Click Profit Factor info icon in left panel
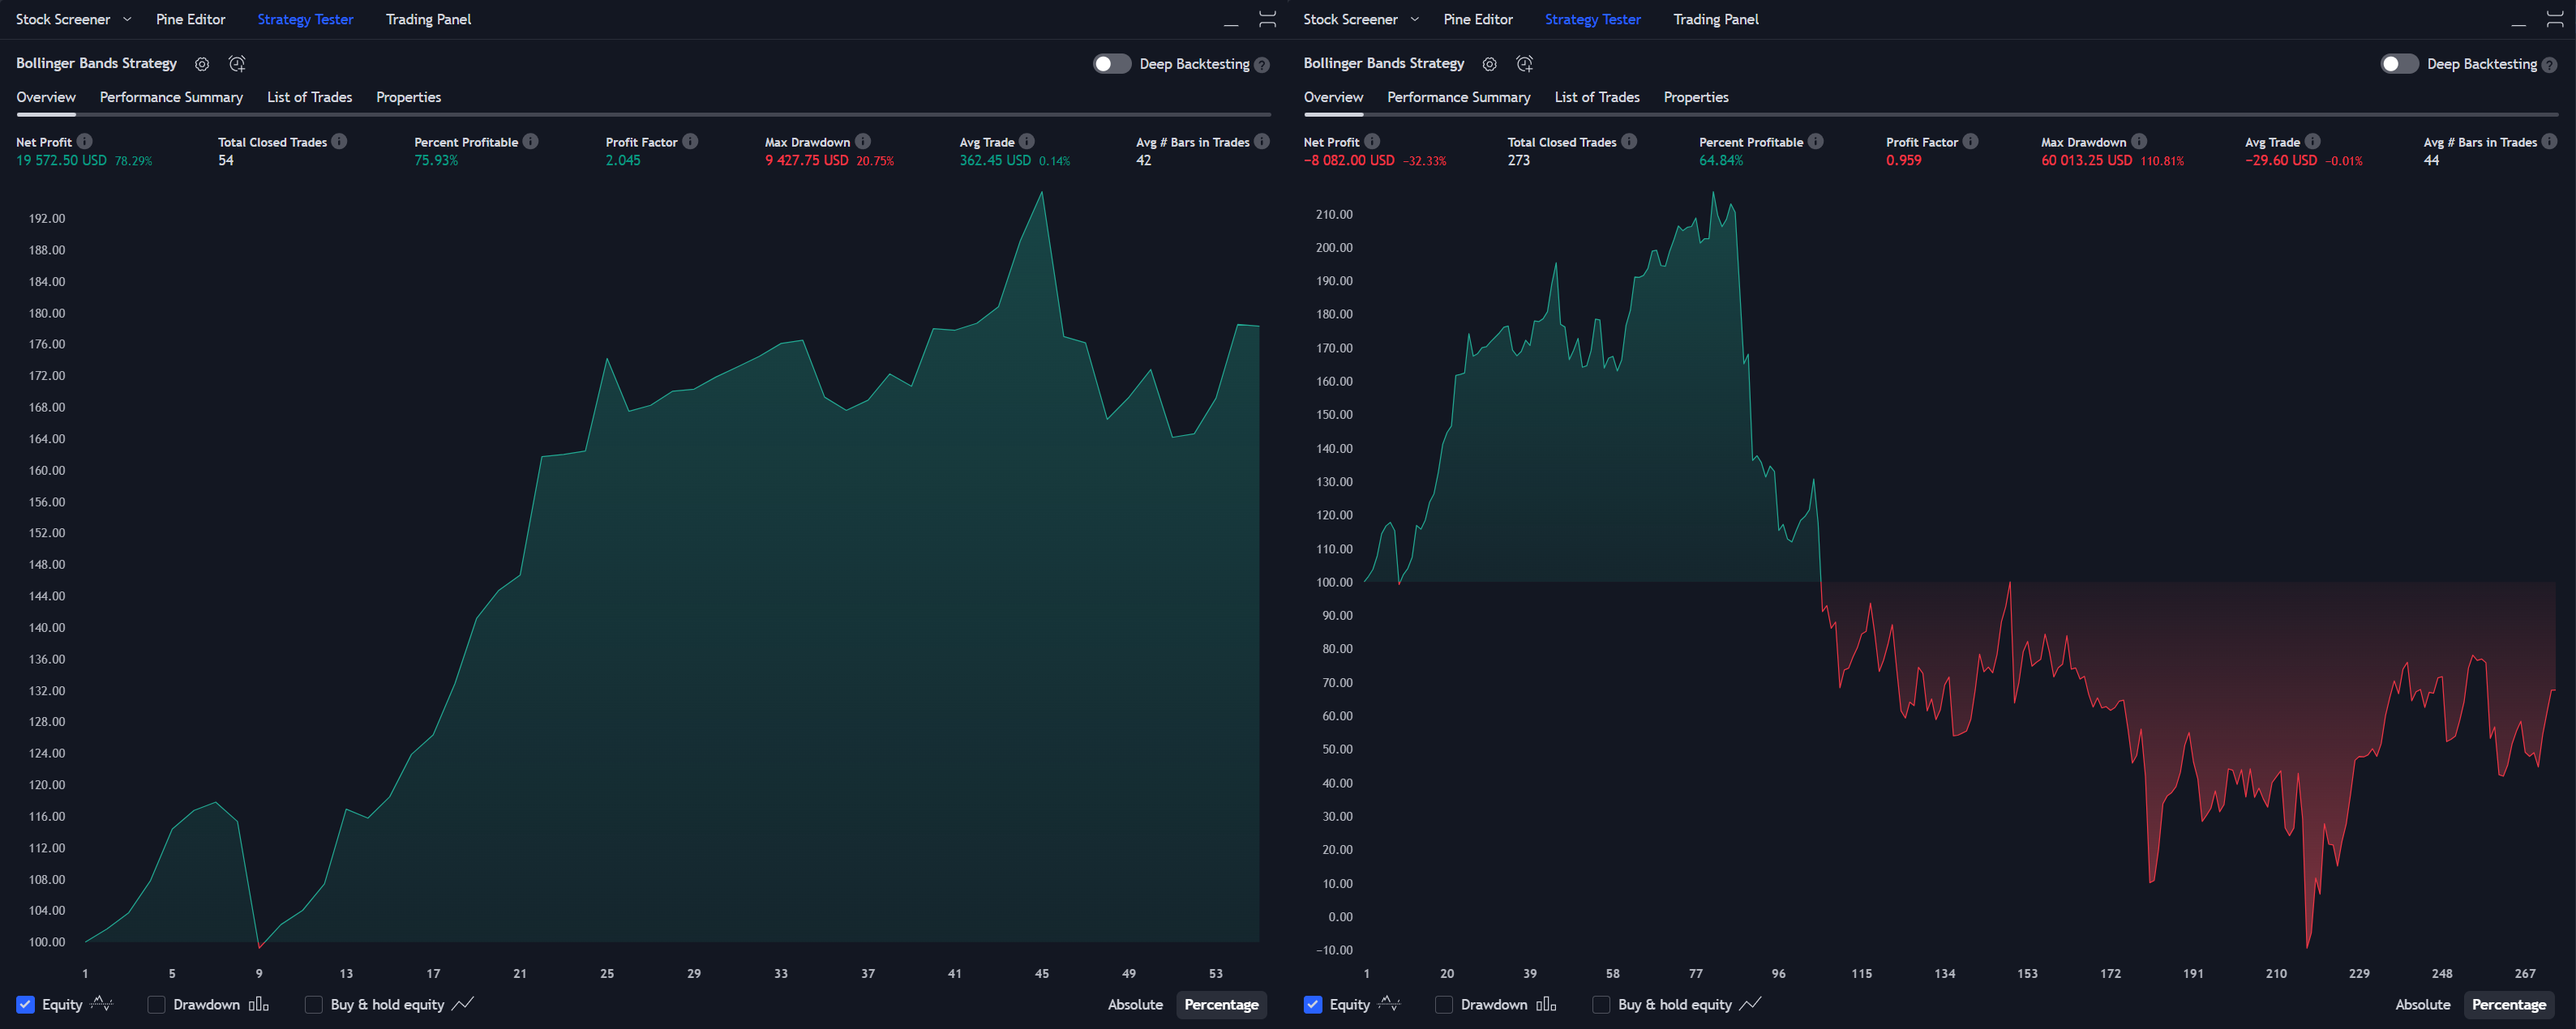2576x1029 pixels. click(690, 142)
